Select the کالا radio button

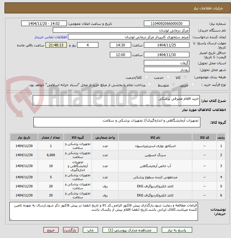tap(185, 77)
